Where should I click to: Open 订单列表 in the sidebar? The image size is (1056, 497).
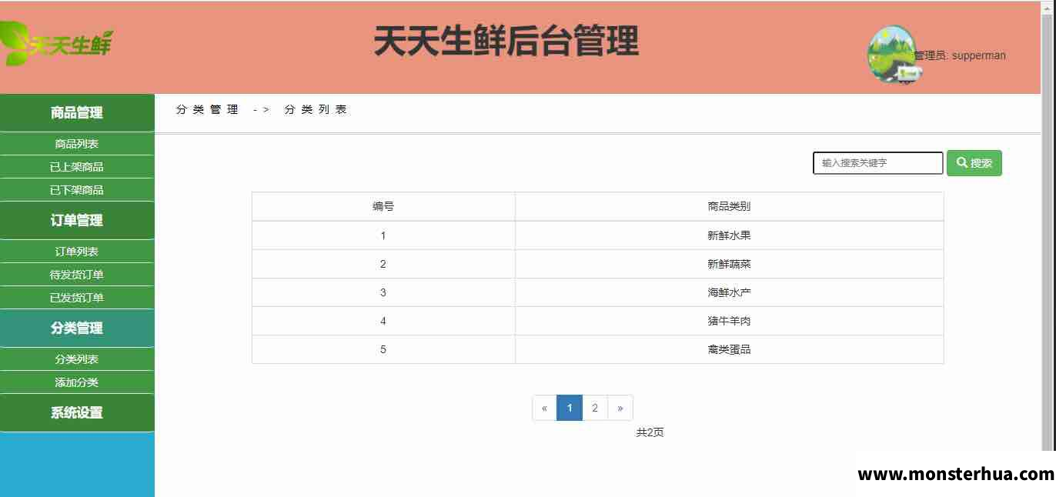point(77,252)
